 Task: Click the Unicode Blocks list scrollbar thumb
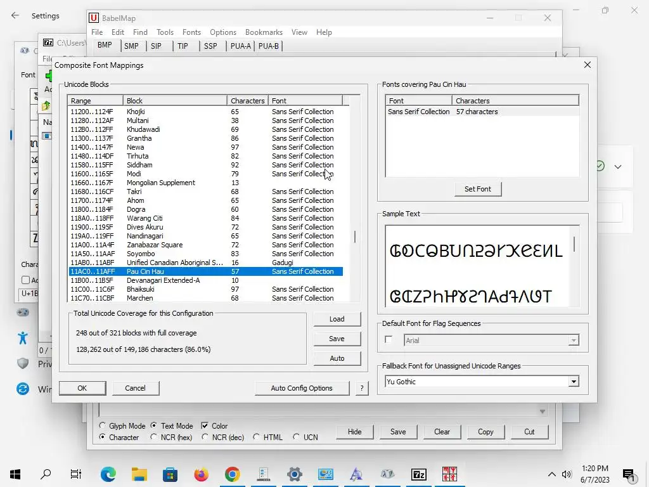point(355,237)
